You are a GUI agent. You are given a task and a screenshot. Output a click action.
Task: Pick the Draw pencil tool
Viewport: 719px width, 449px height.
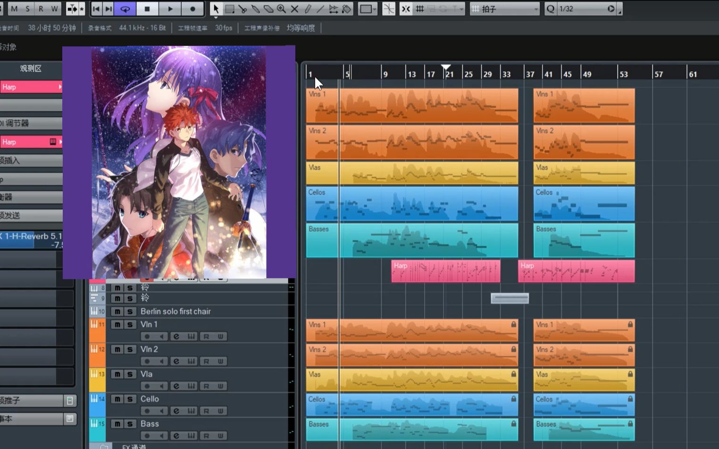coord(308,9)
